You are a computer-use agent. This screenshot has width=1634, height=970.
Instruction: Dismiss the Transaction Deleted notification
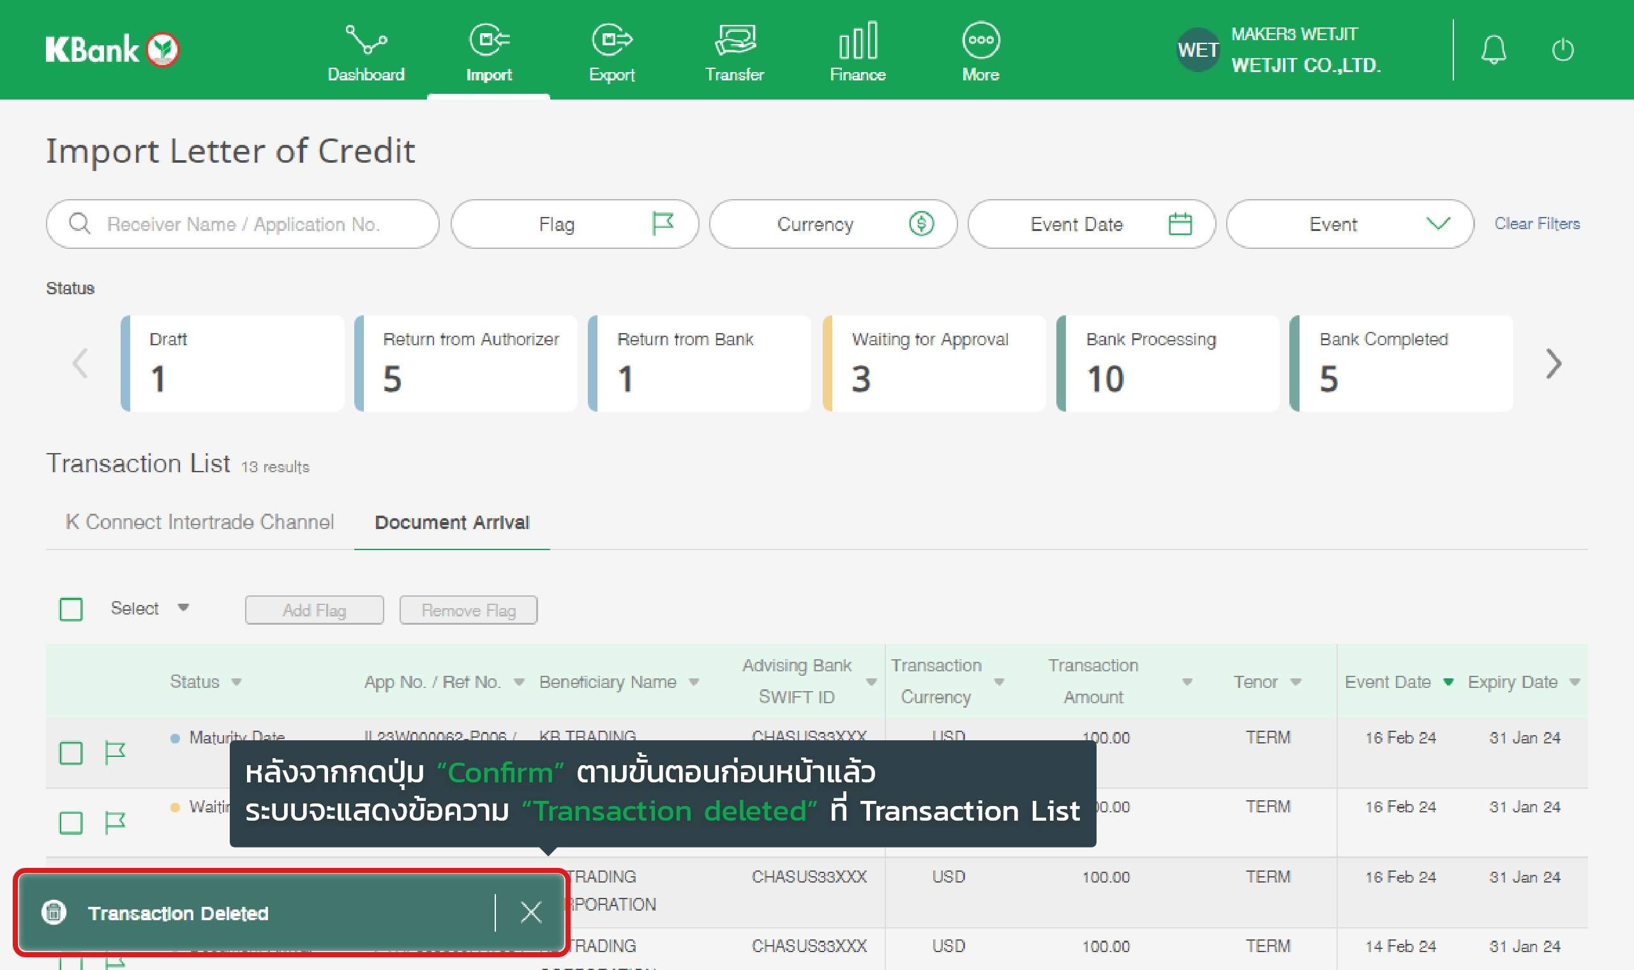coord(530,912)
